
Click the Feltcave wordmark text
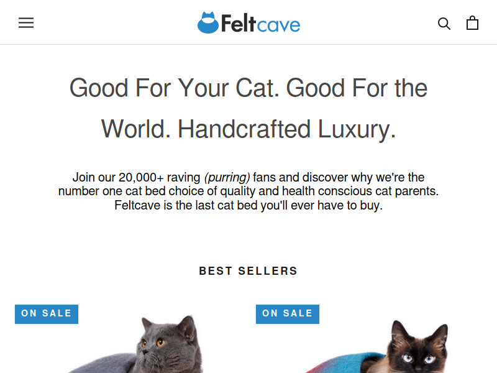[x=260, y=24]
